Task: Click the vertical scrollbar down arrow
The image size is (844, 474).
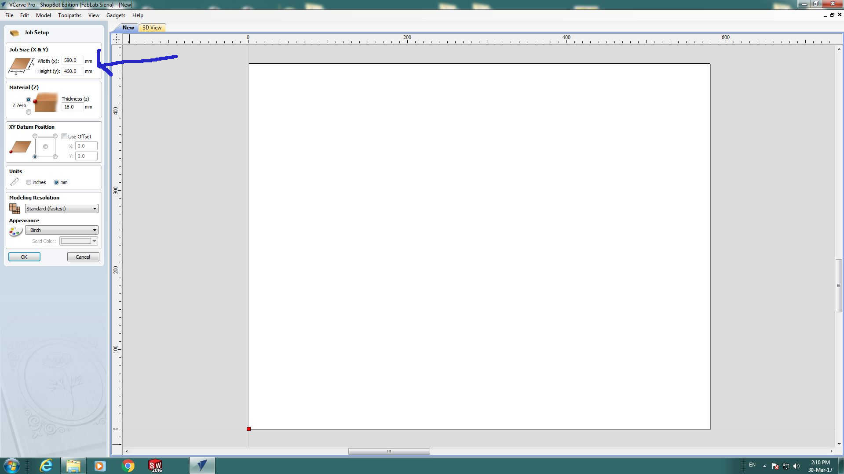Action: (839, 444)
